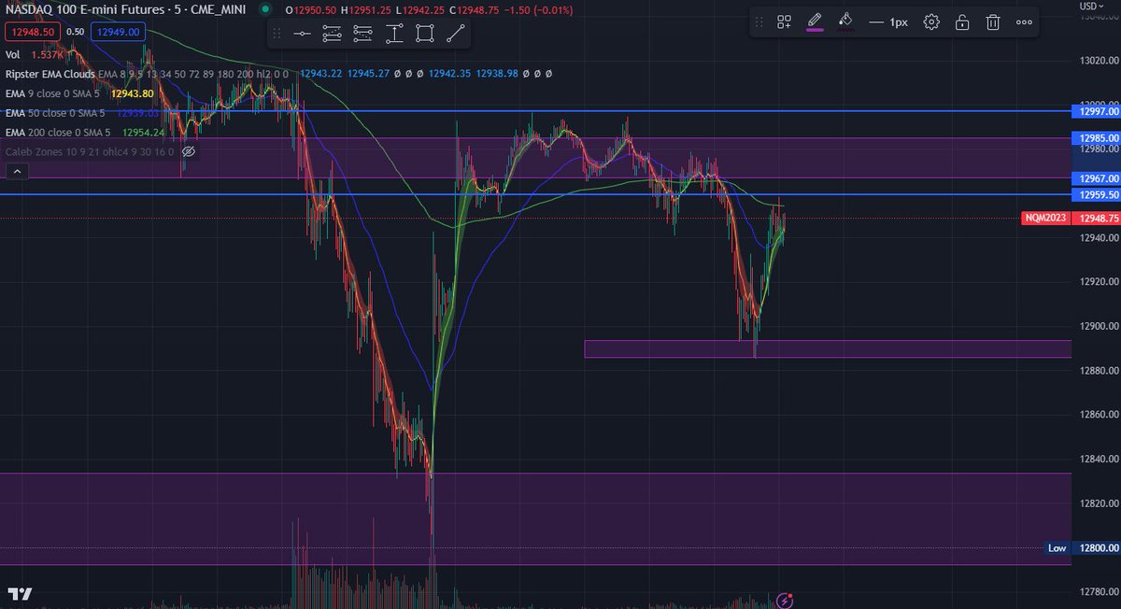Open drawing settings with the gear icon
The image size is (1121, 609).
click(931, 21)
